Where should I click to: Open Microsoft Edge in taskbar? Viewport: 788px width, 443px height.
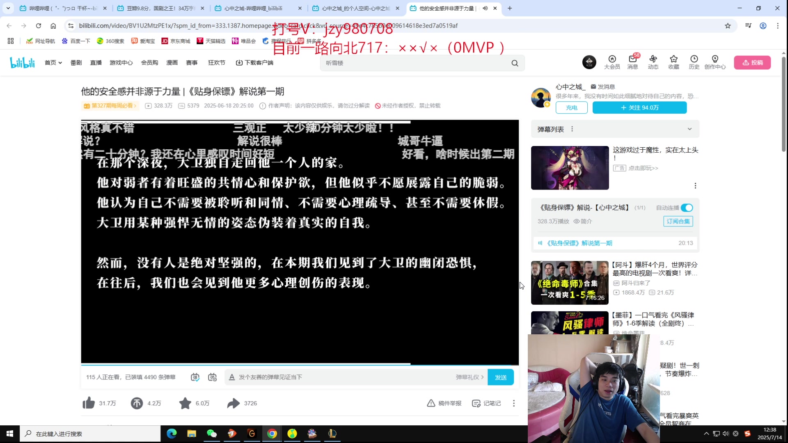[172, 434]
